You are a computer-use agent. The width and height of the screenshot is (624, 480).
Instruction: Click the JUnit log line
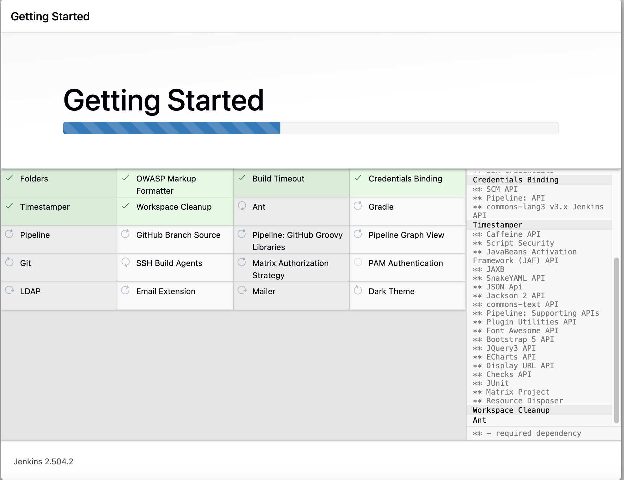[x=491, y=383]
